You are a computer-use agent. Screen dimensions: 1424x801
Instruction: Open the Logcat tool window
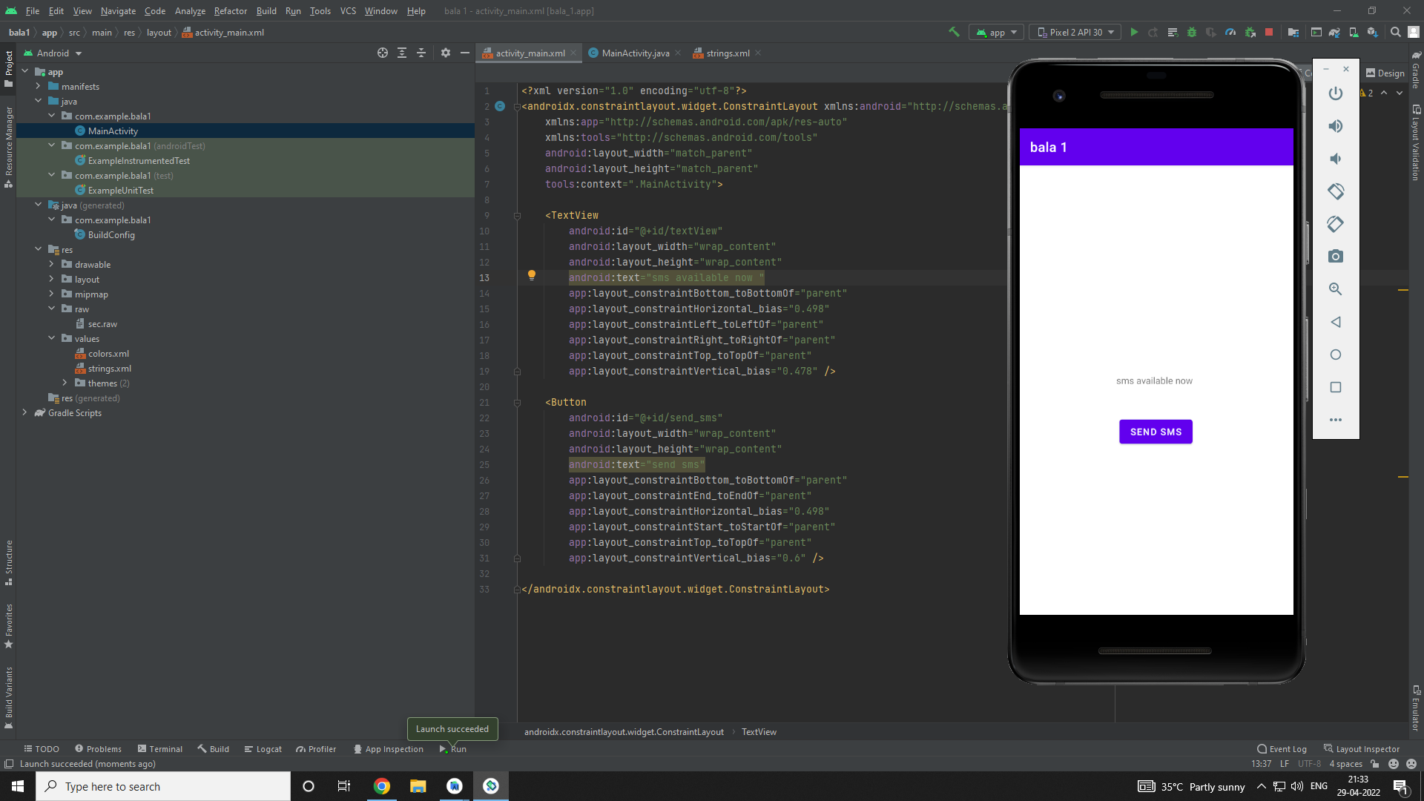pyautogui.click(x=263, y=749)
